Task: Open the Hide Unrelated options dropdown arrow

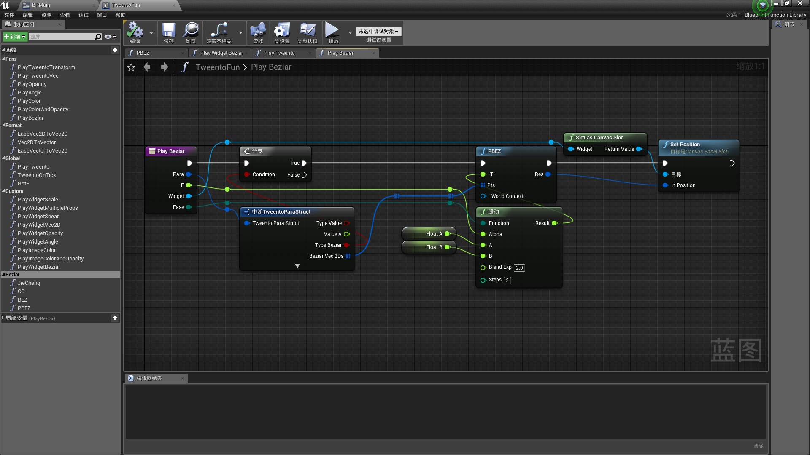Action: [x=241, y=33]
